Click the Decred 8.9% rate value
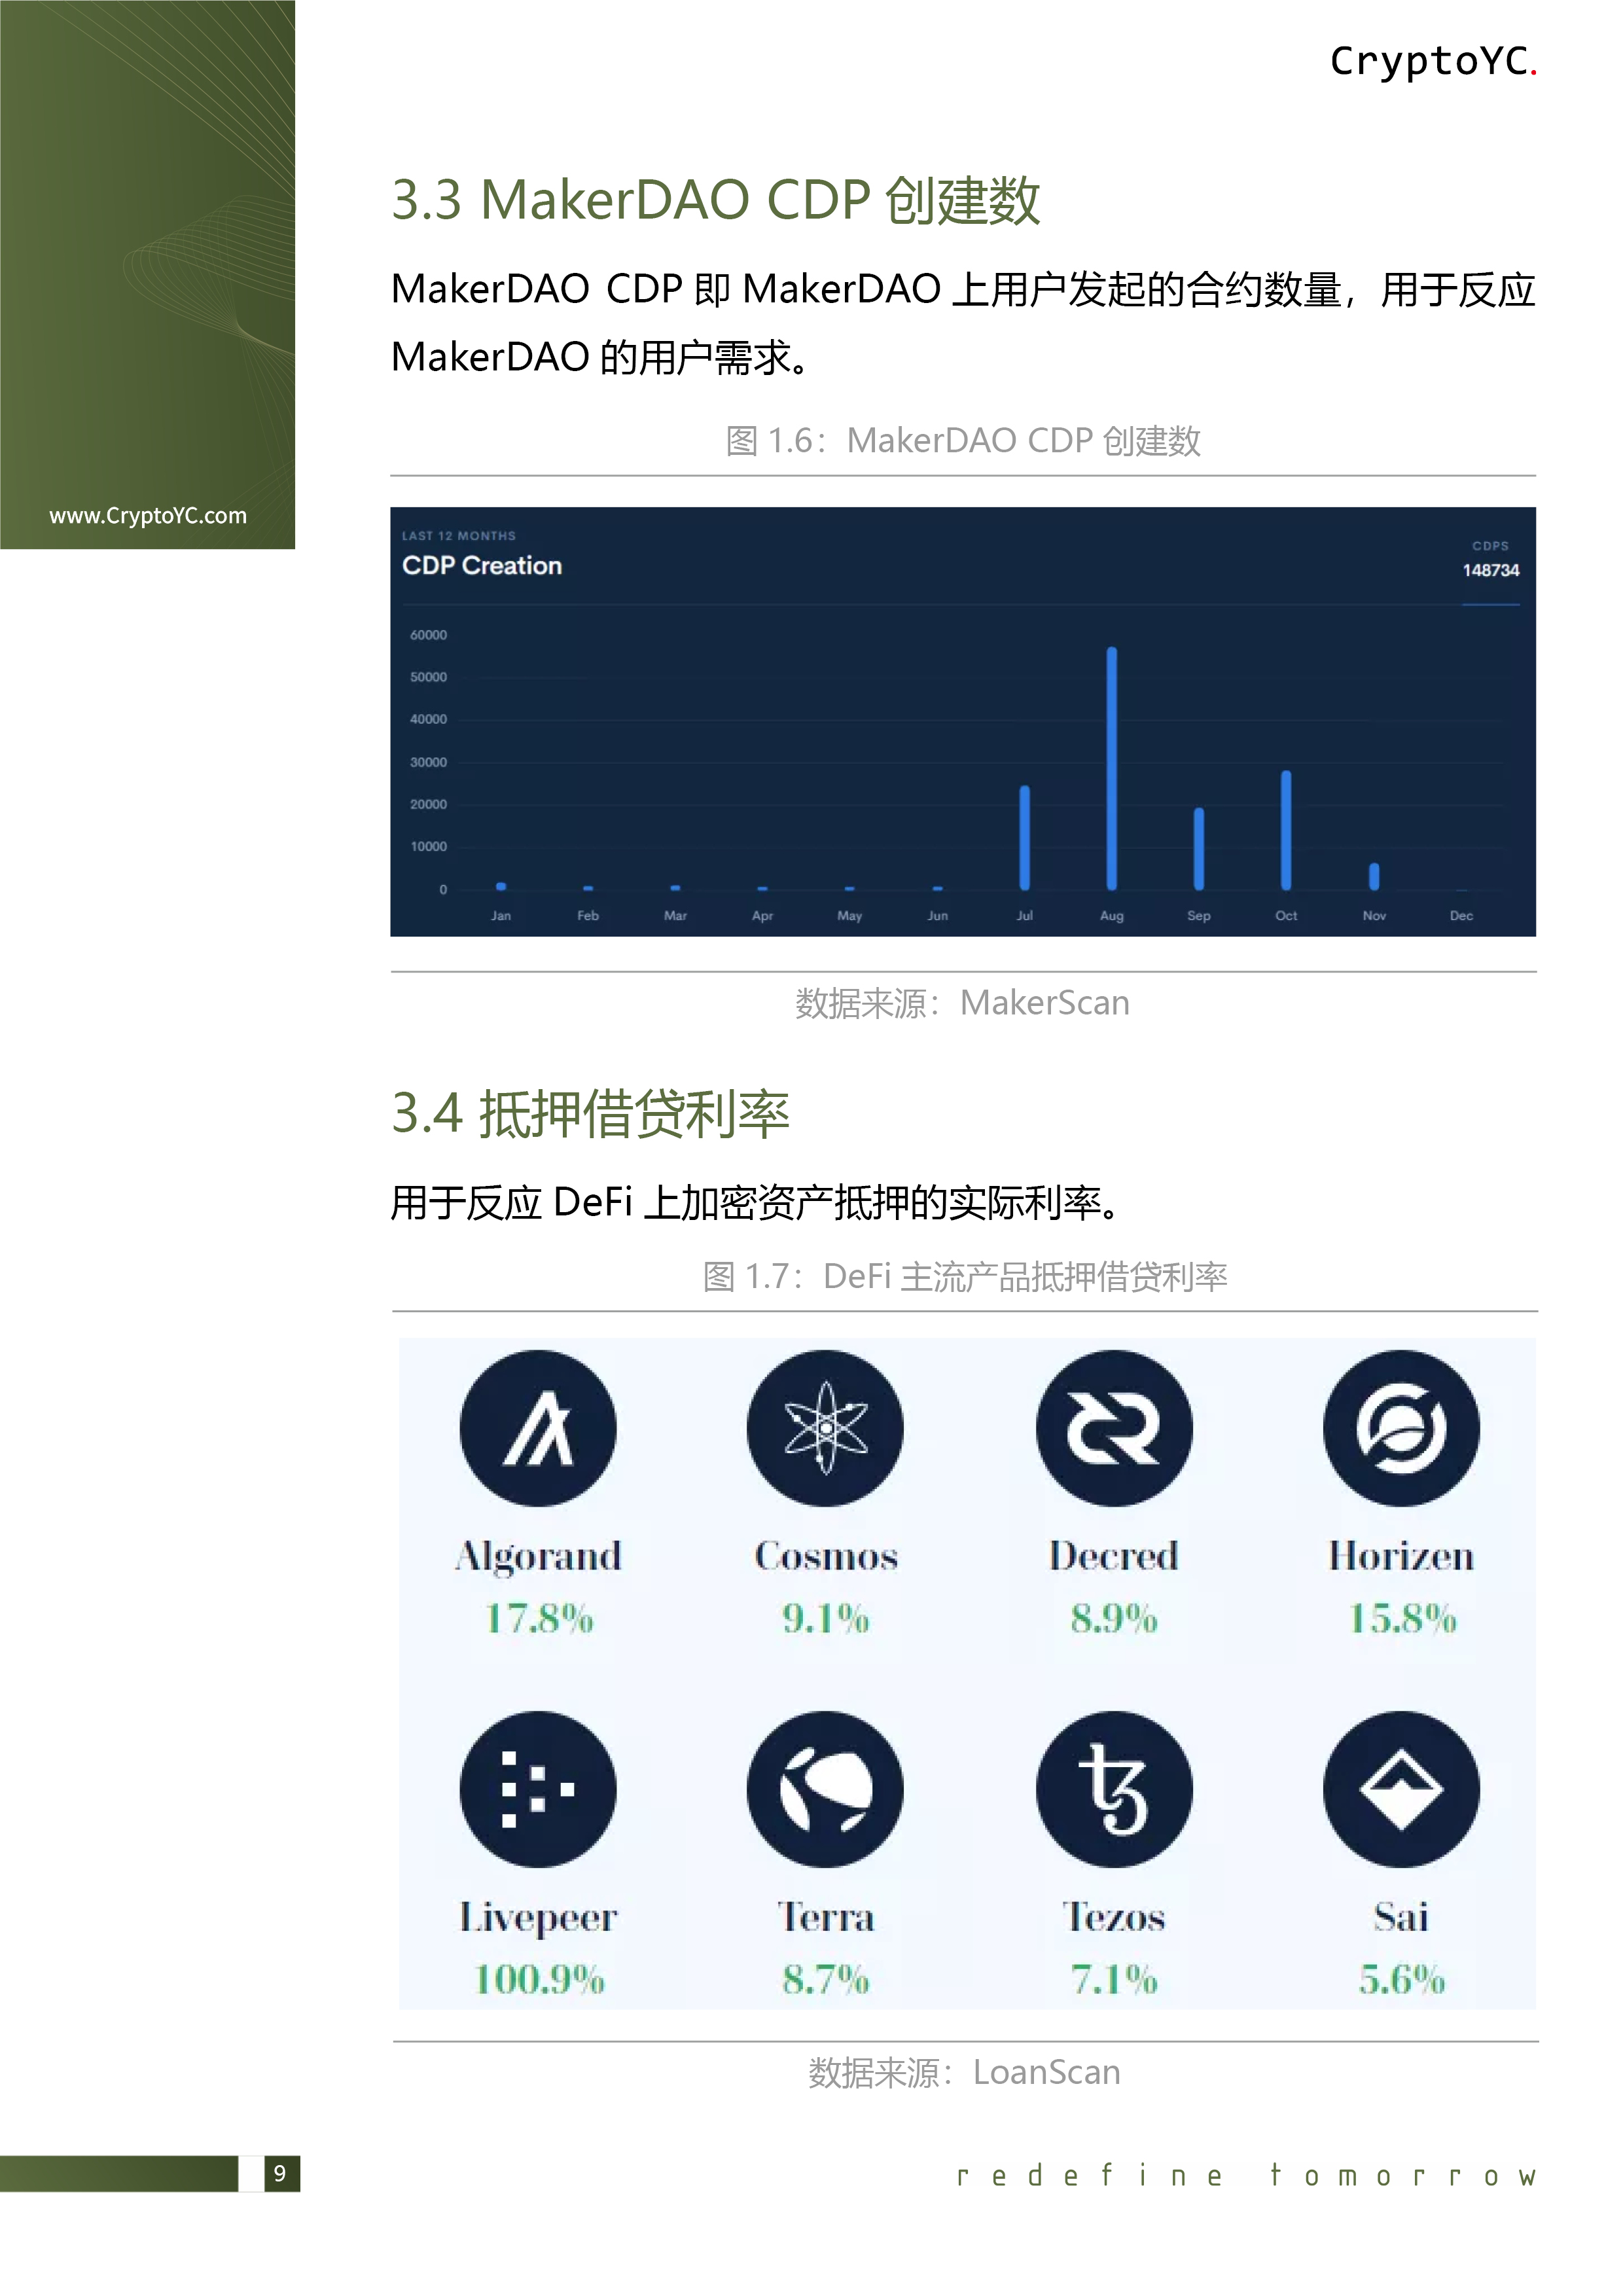This screenshot has height=2296, width=1623. 1114,1618
